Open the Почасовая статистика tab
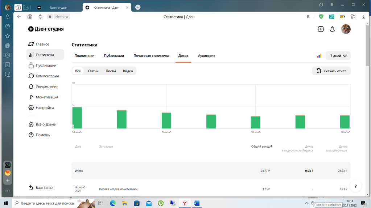371x208 pixels. coord(151,56)
